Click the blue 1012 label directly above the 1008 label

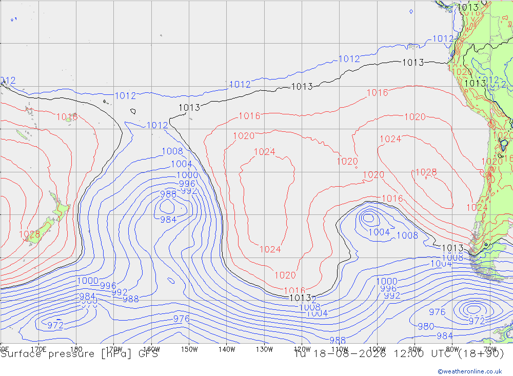pyautogui.click(x=157, y=125)
